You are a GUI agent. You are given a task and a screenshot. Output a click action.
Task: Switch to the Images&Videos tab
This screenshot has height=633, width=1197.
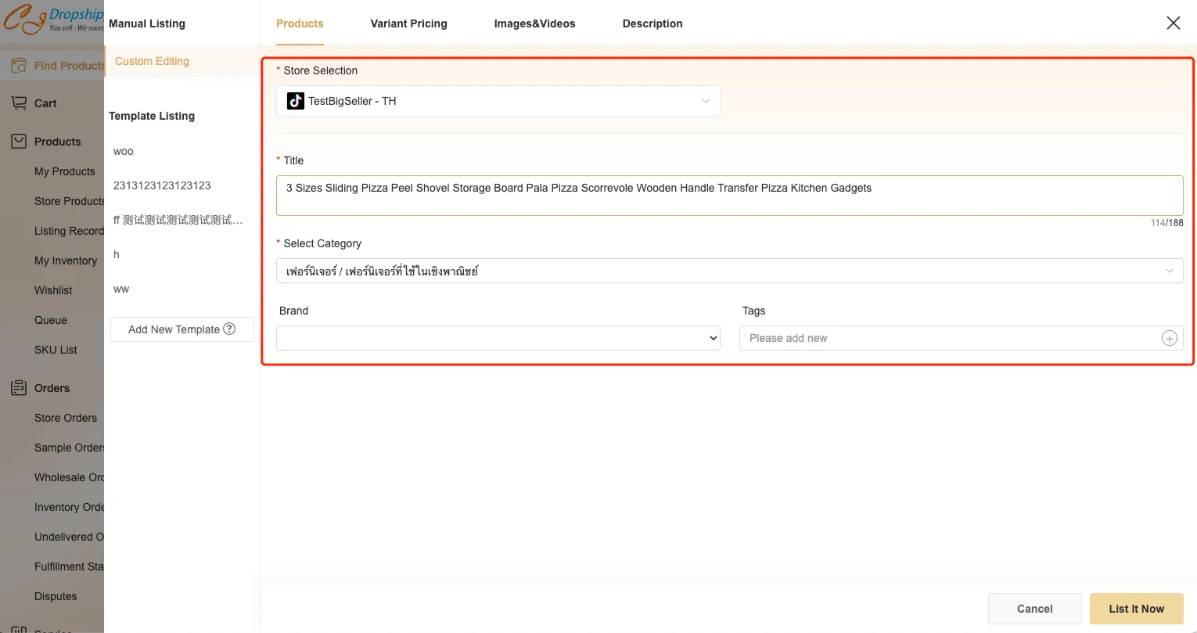tap(534, 23)
